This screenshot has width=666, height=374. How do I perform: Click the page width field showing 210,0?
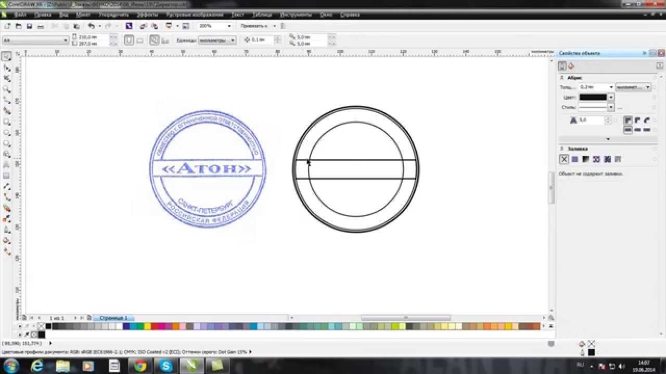coord(93,37)
